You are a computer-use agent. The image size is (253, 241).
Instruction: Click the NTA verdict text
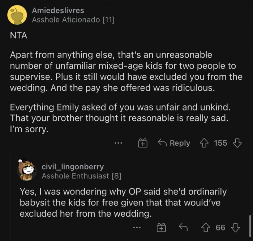click(19, 37)
